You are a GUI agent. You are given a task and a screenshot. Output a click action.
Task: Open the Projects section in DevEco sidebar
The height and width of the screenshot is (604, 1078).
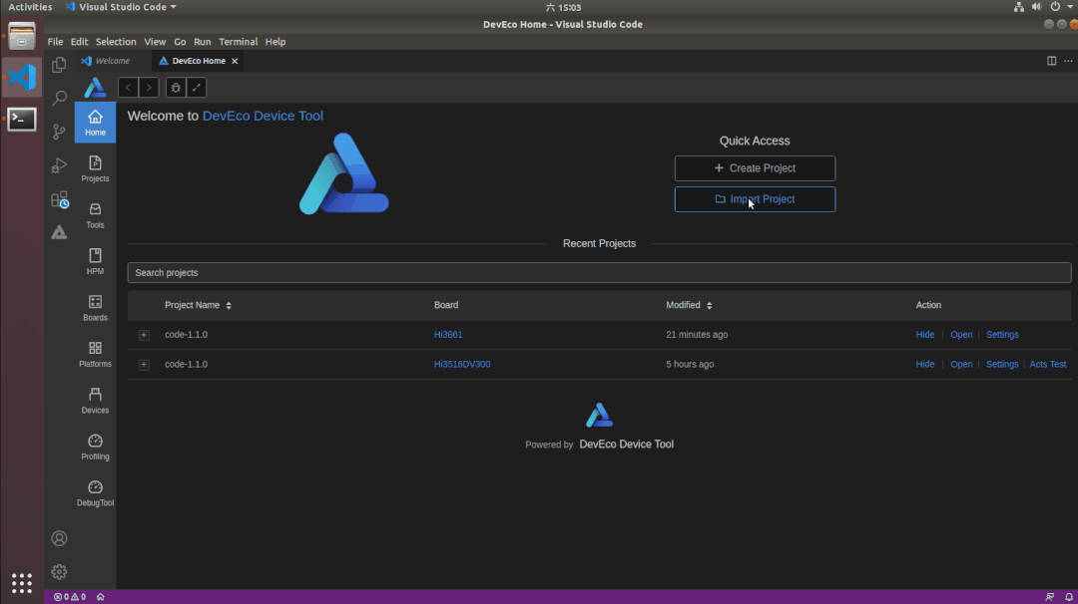coord(95,168)
